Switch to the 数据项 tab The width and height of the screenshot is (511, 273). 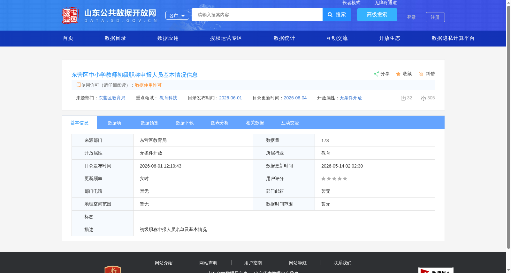115,123
